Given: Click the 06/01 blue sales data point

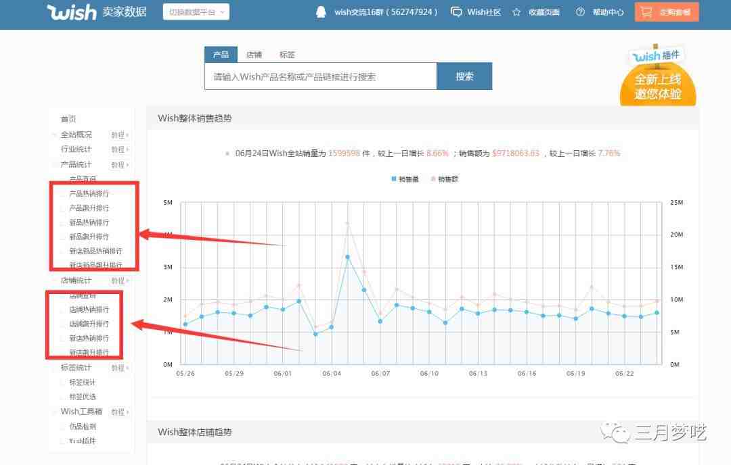Looking at the screenshot, I should click(282, 310).
